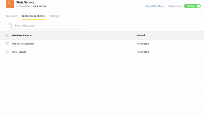Open the information_schema database row
Image resolution: width=204 pixels, height=115 pixels.
click(102, 44)
